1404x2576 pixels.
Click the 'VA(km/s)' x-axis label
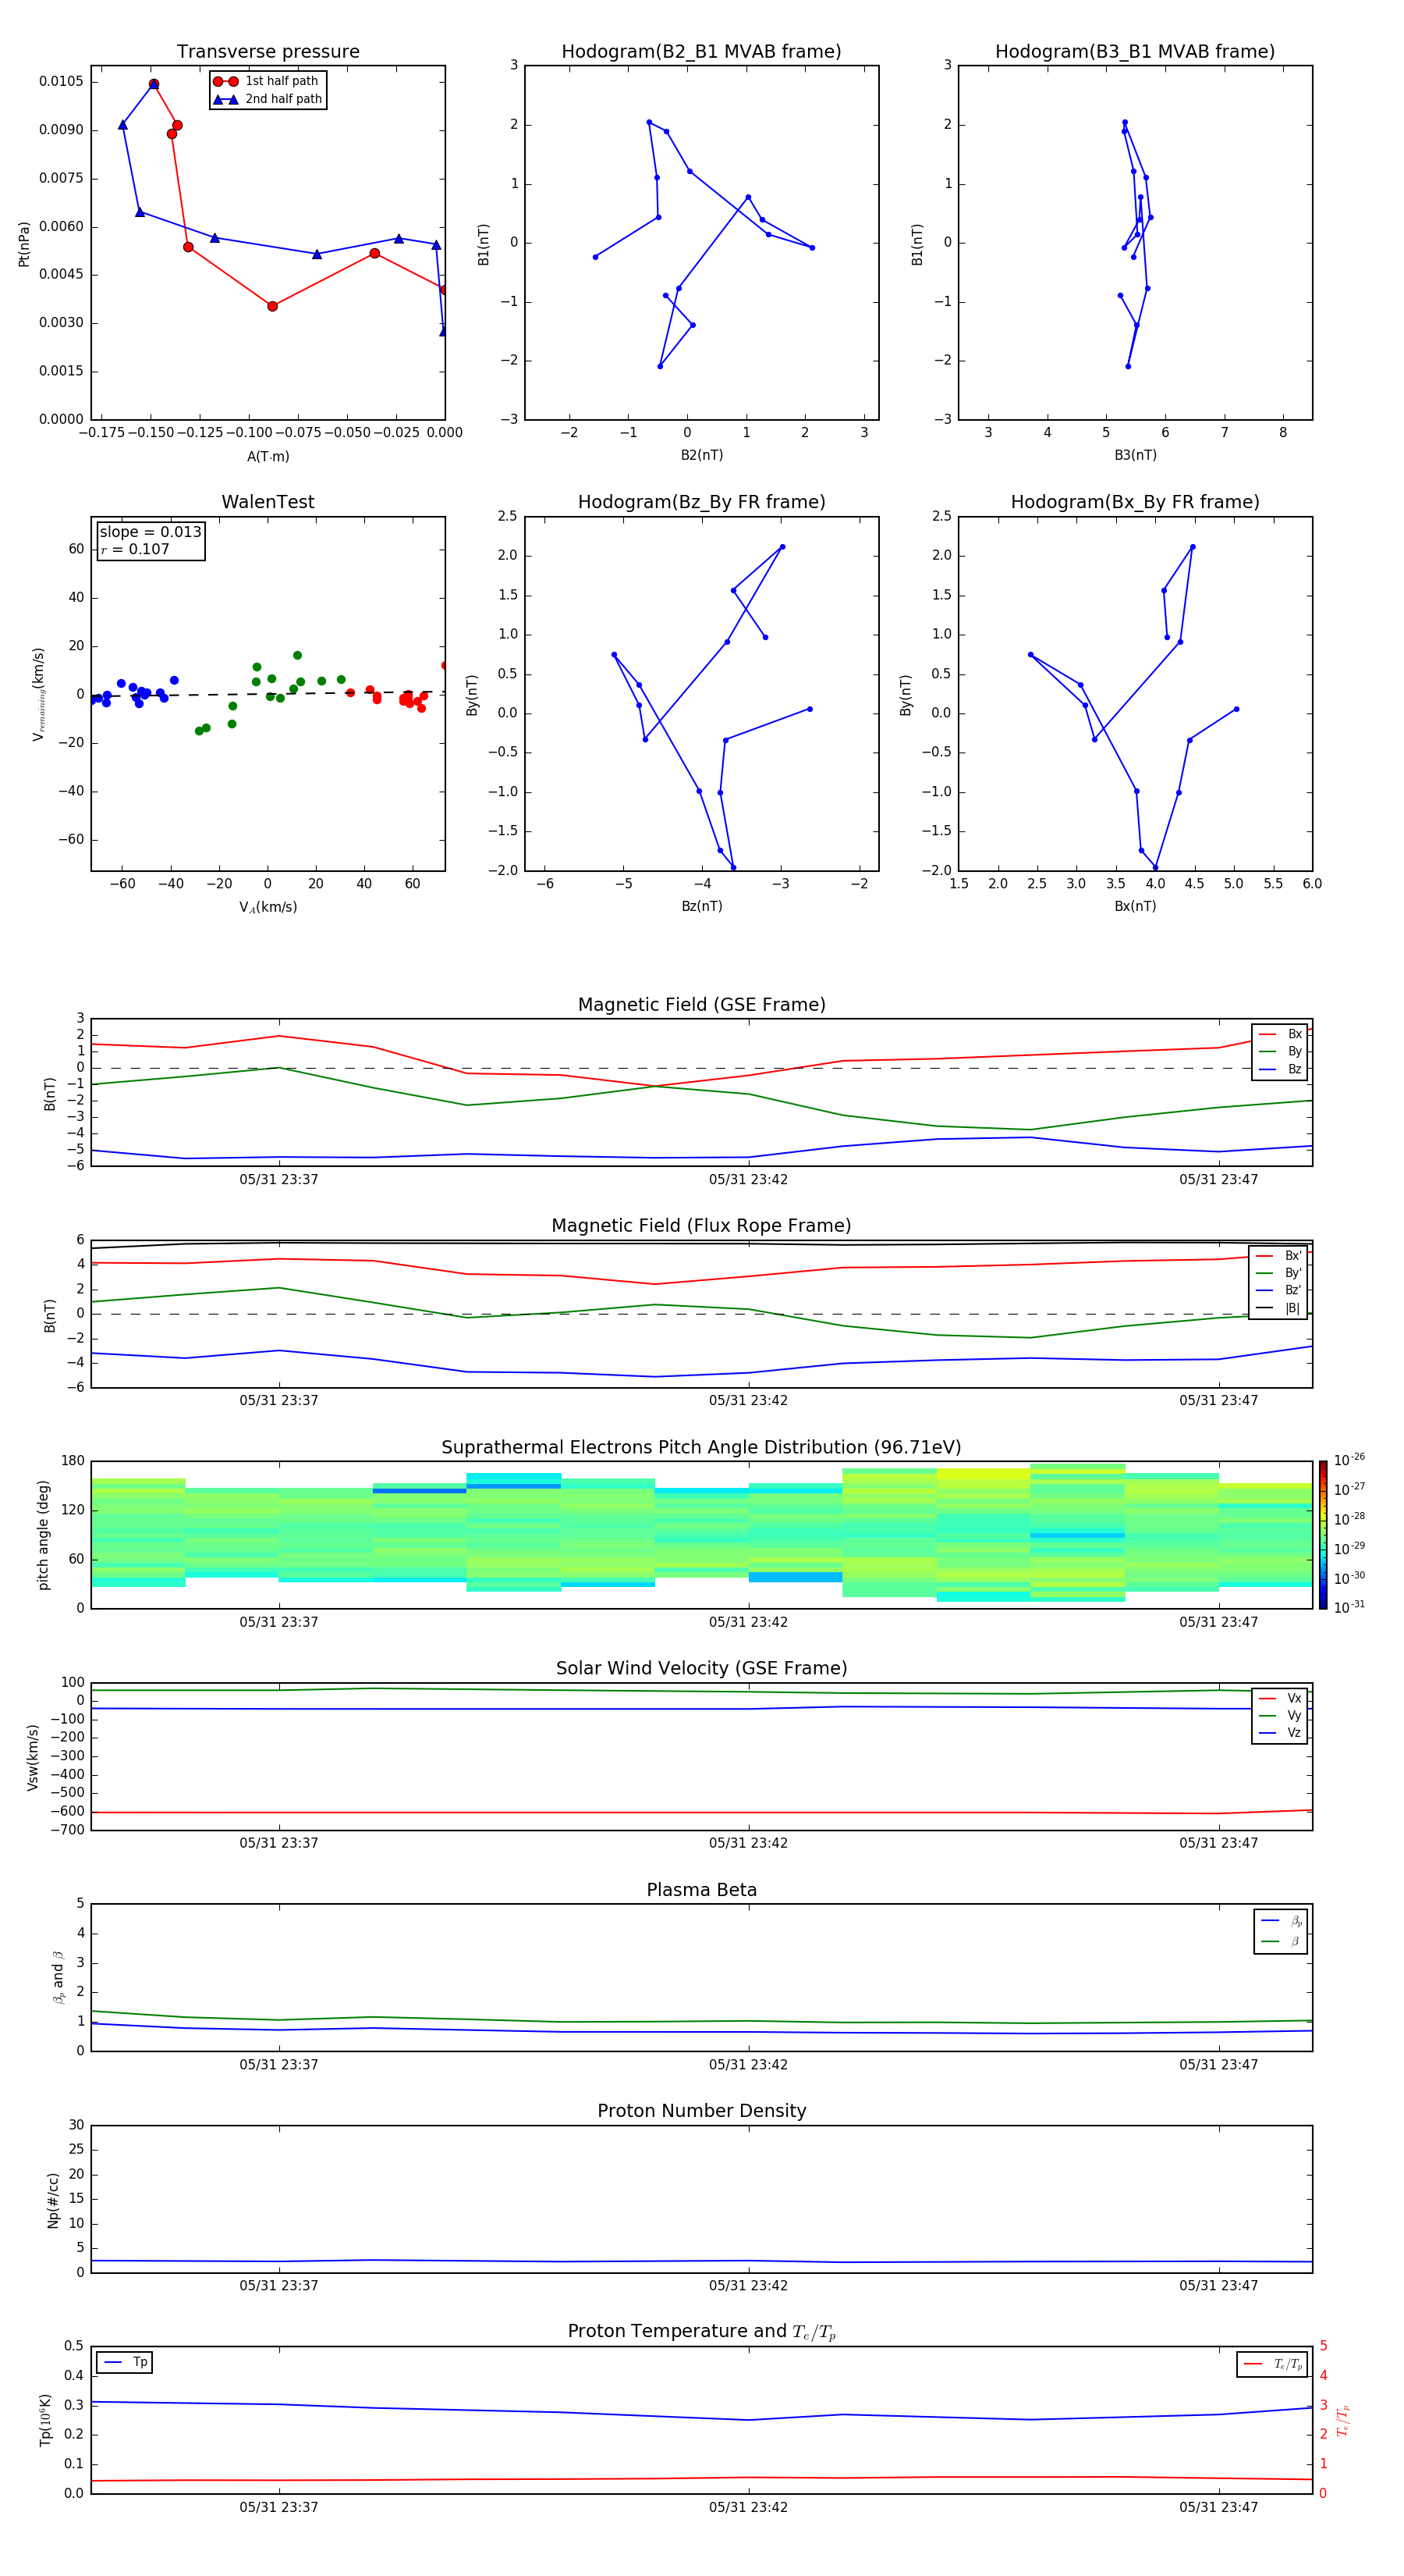268,907
